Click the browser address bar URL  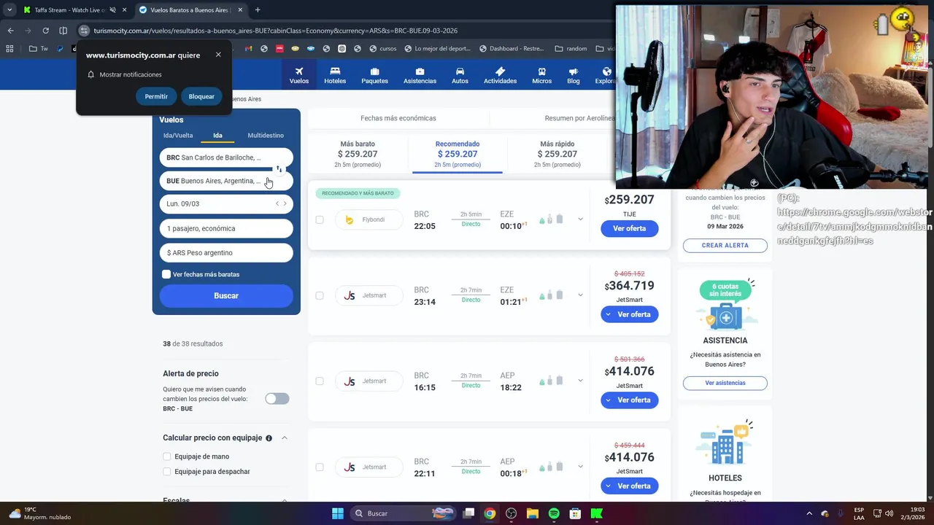pos(276,31)
